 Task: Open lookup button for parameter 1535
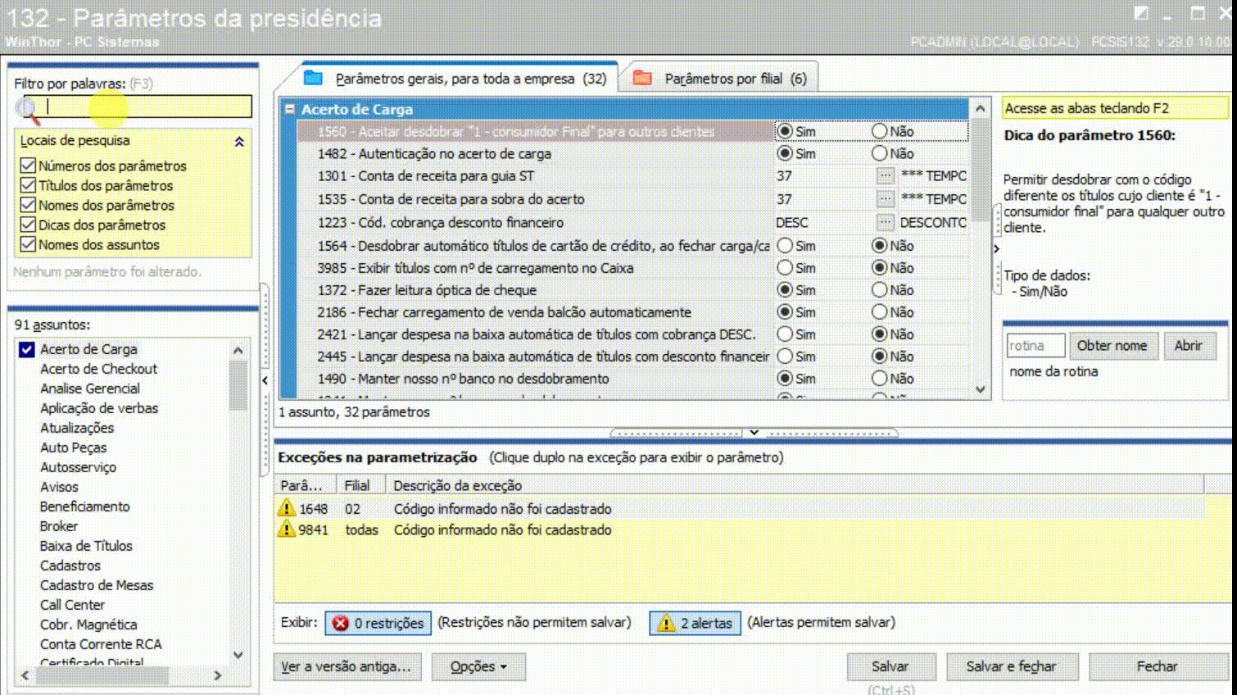pyautogui.click(x=885, y=199)
